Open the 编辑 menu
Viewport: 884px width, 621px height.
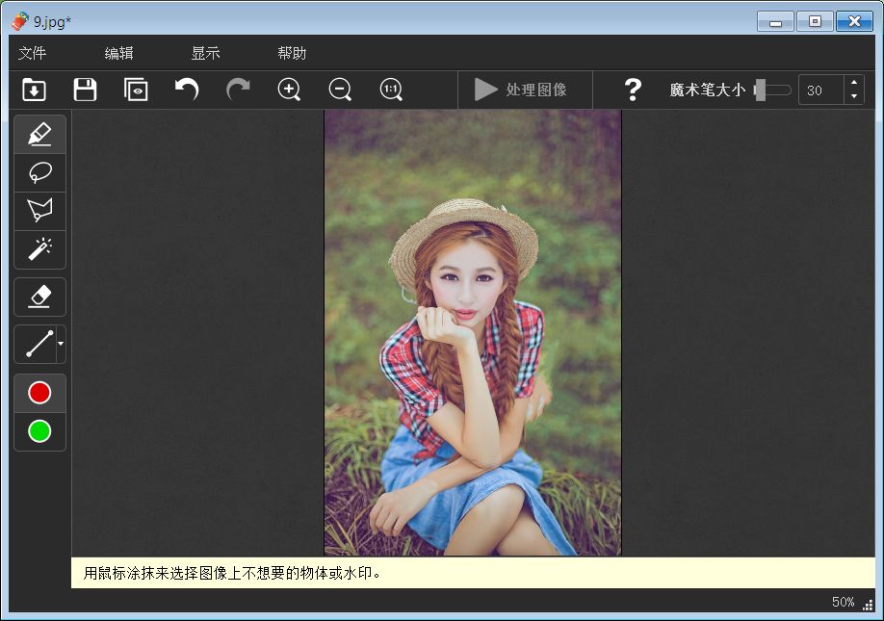tap(118, 53)
